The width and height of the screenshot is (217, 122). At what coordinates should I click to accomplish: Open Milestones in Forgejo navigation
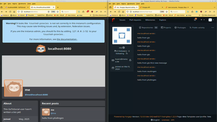point(150,20)
